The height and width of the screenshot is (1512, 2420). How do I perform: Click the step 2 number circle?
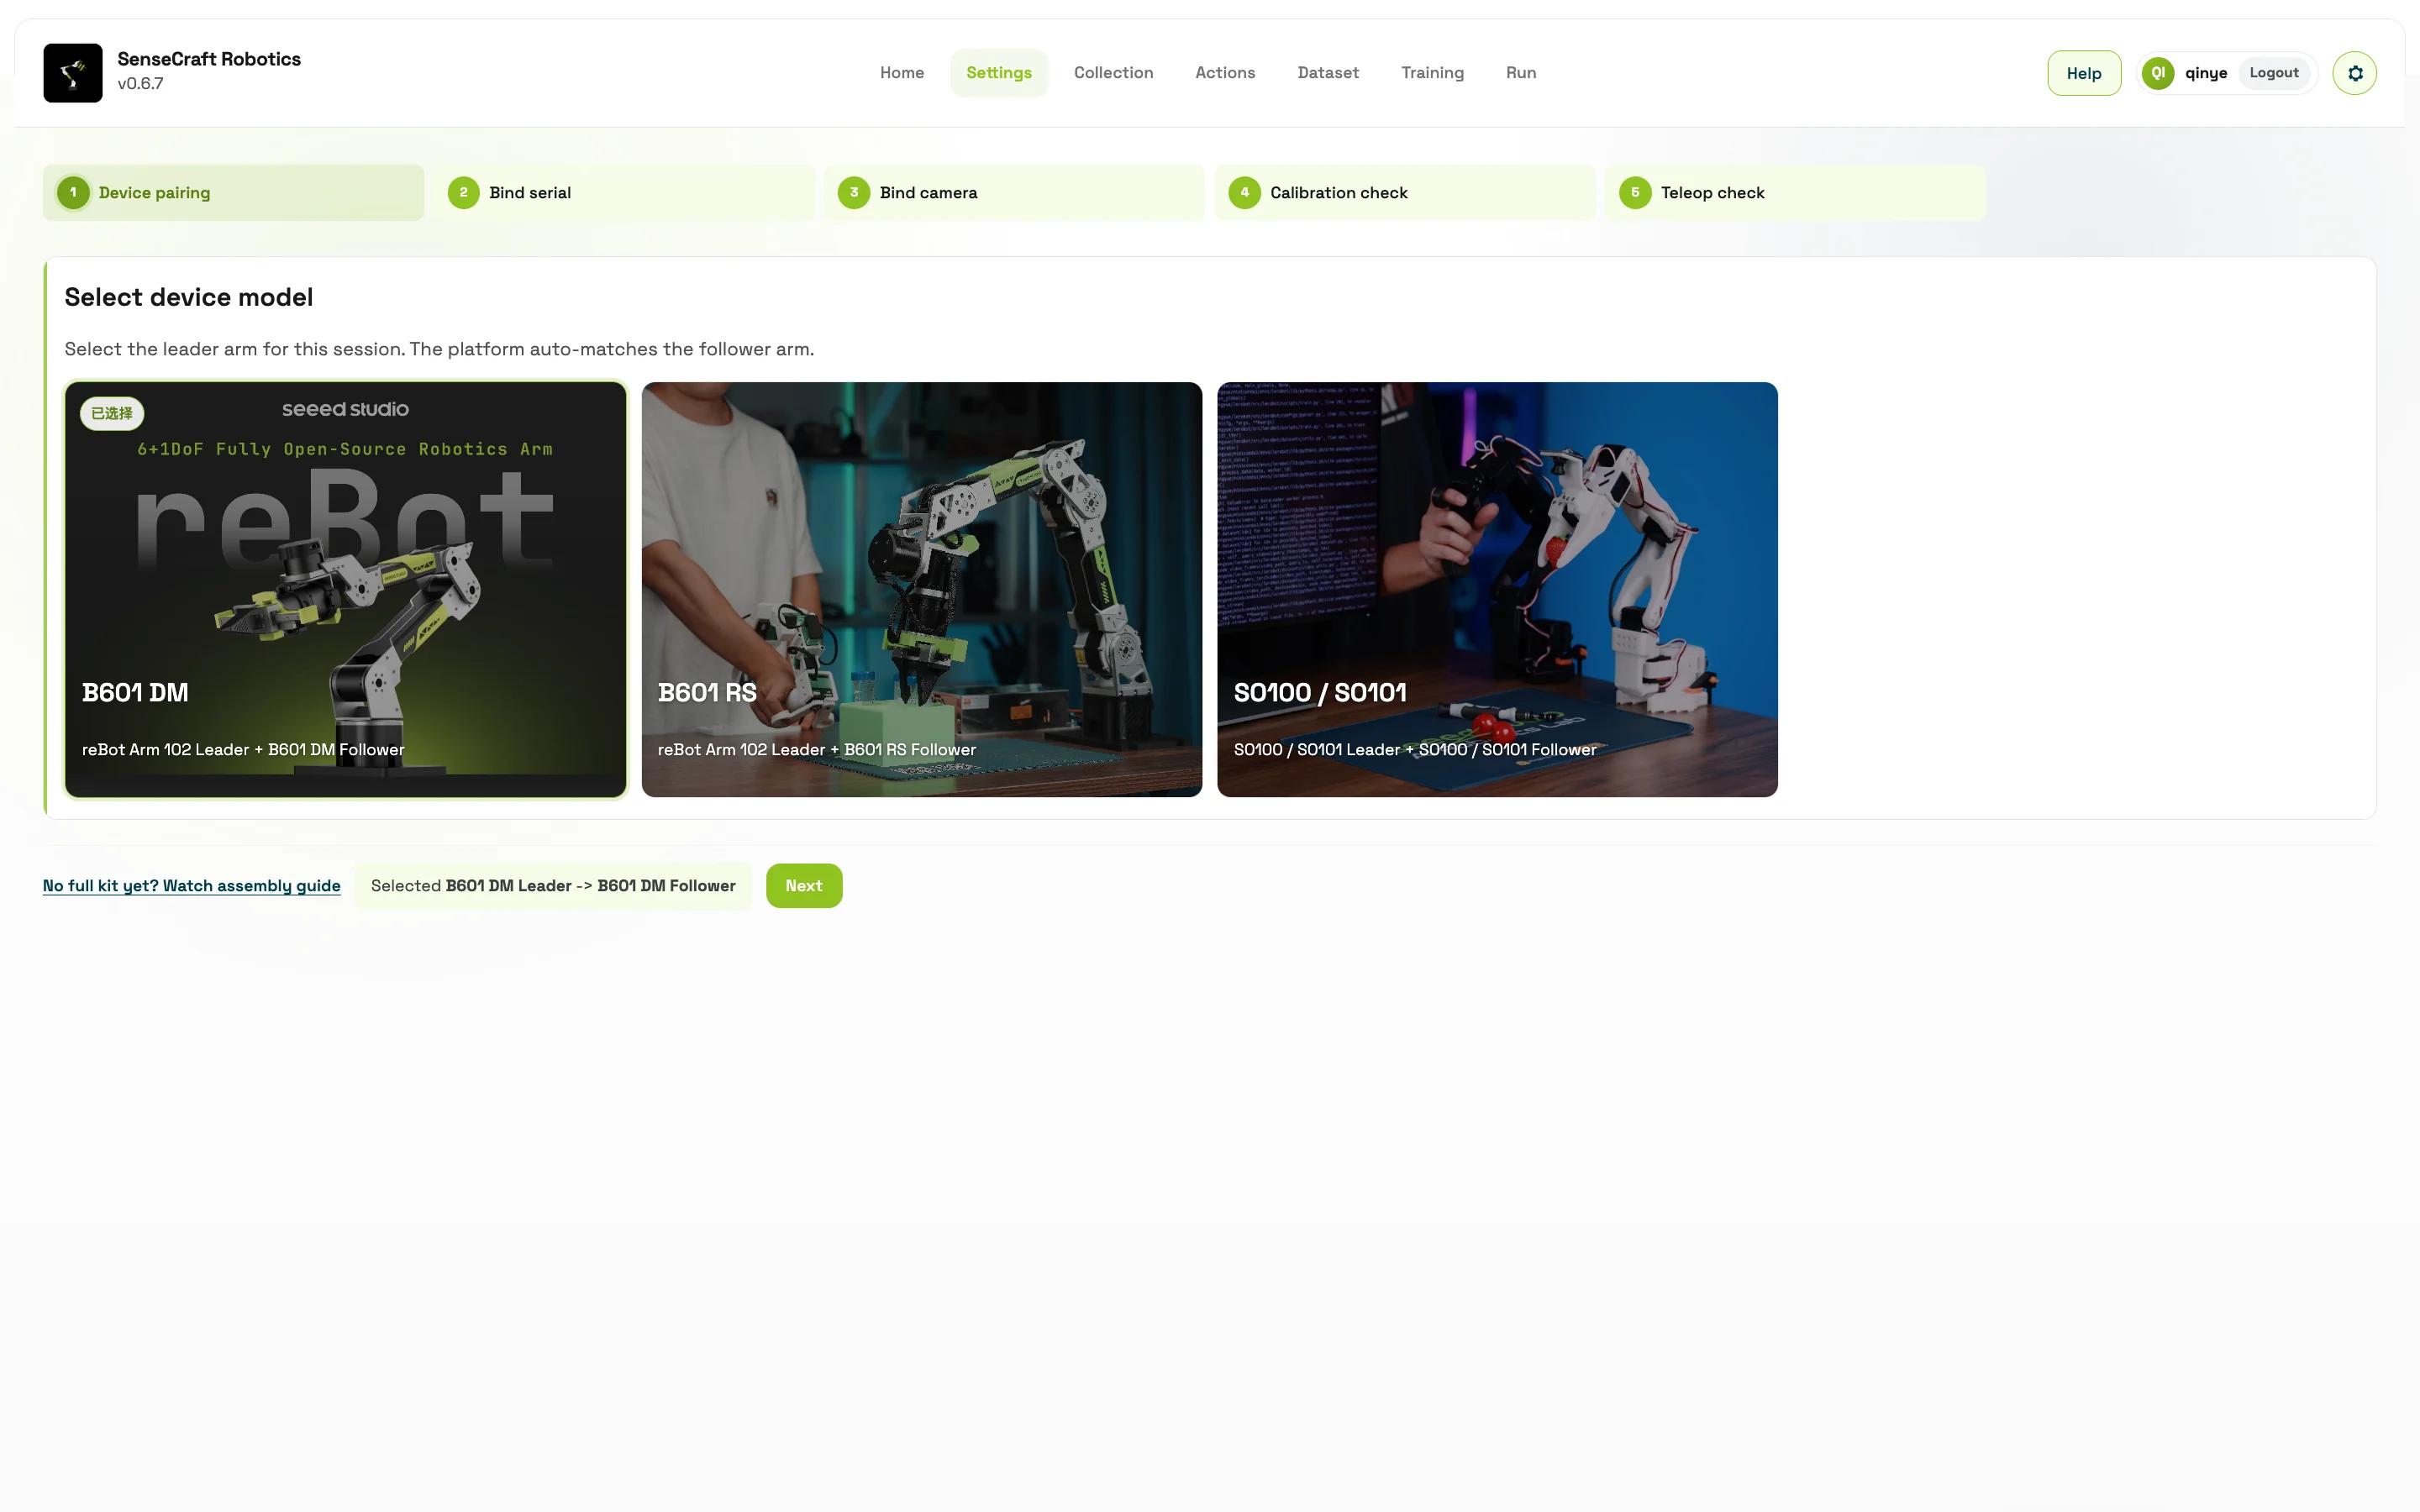point(463,193)
